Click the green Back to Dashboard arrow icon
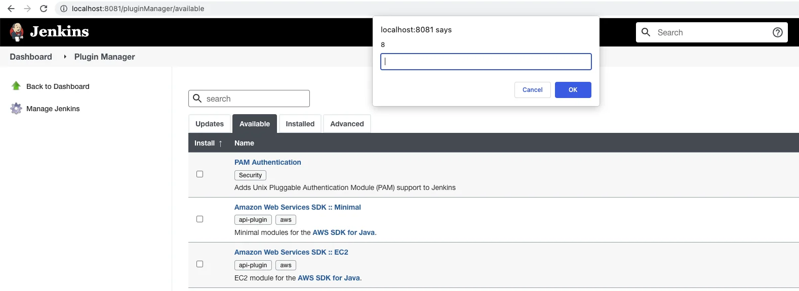Image resolution: width=799 pixels, height=291 pixels. click(x=16, y=86)
